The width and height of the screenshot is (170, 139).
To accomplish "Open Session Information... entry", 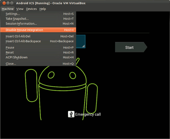I will 38,24.
